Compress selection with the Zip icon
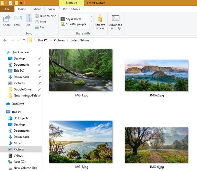Screen dimensions: 197x171 [28, 21]
